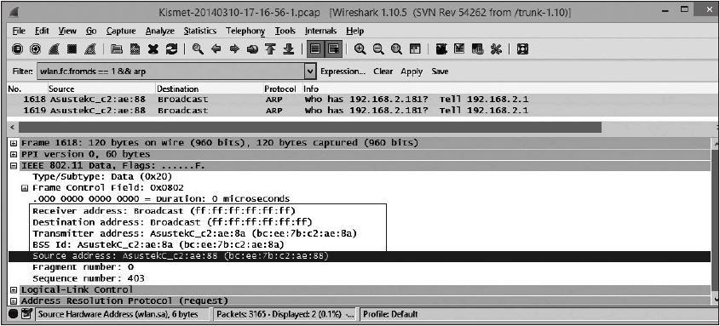Edit display filters icon
The width and height of the screenshot is (720, 326).
click(x=459, y=49)
